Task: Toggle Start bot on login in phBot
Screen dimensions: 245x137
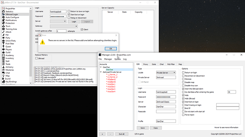Action: (x=69, y=14)
